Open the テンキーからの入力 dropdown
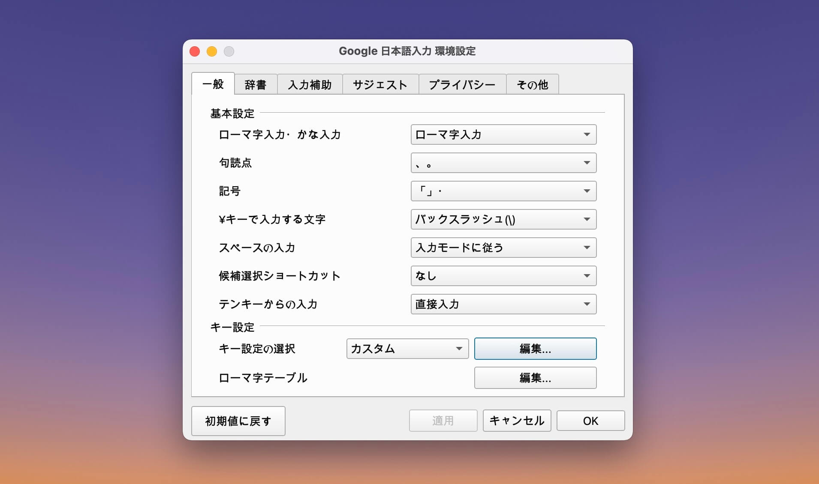Viewport: 819px width, 484px height. [x=503, y=304]
